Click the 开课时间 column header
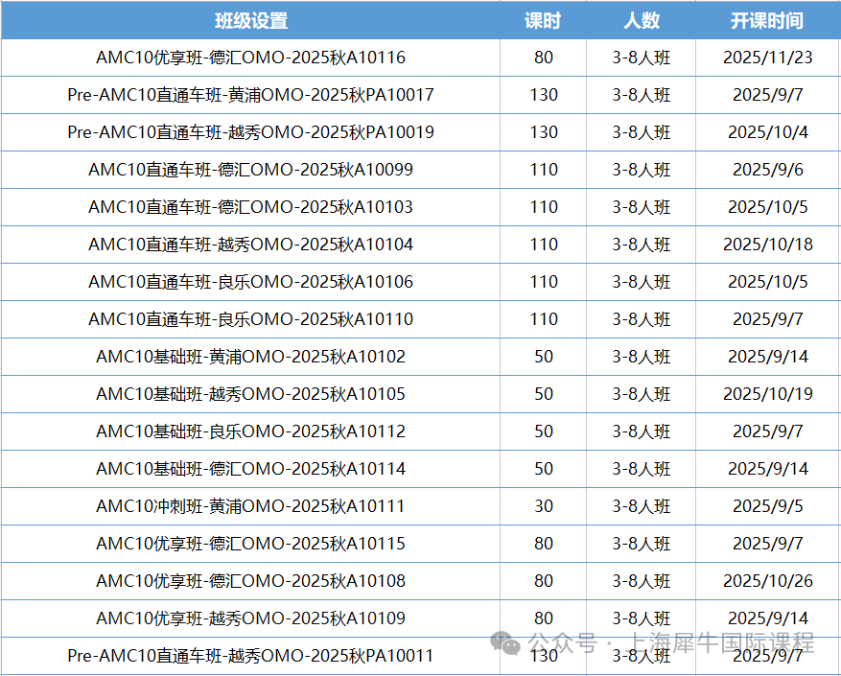841x676 pixels. pyautogui.click(x=767, y=21)
